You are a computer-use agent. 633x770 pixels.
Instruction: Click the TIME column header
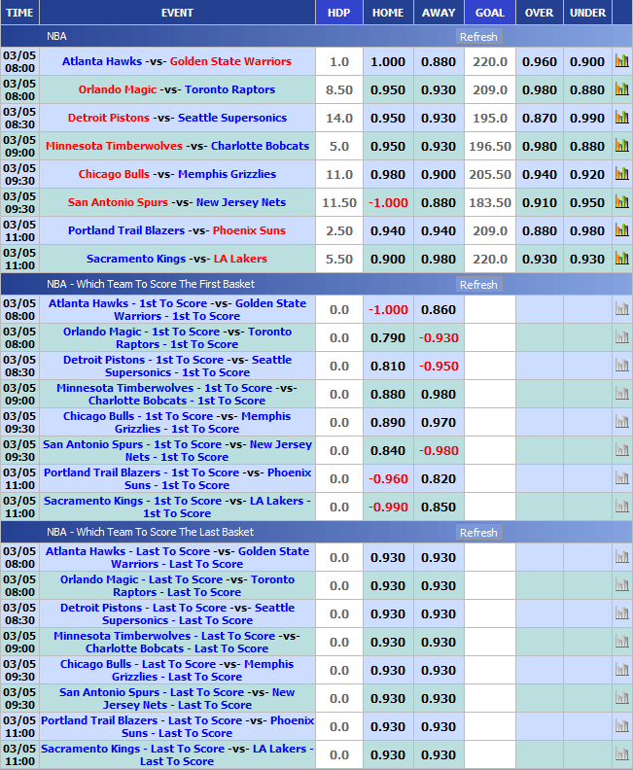pyautogui.click(x=19, y=13)
